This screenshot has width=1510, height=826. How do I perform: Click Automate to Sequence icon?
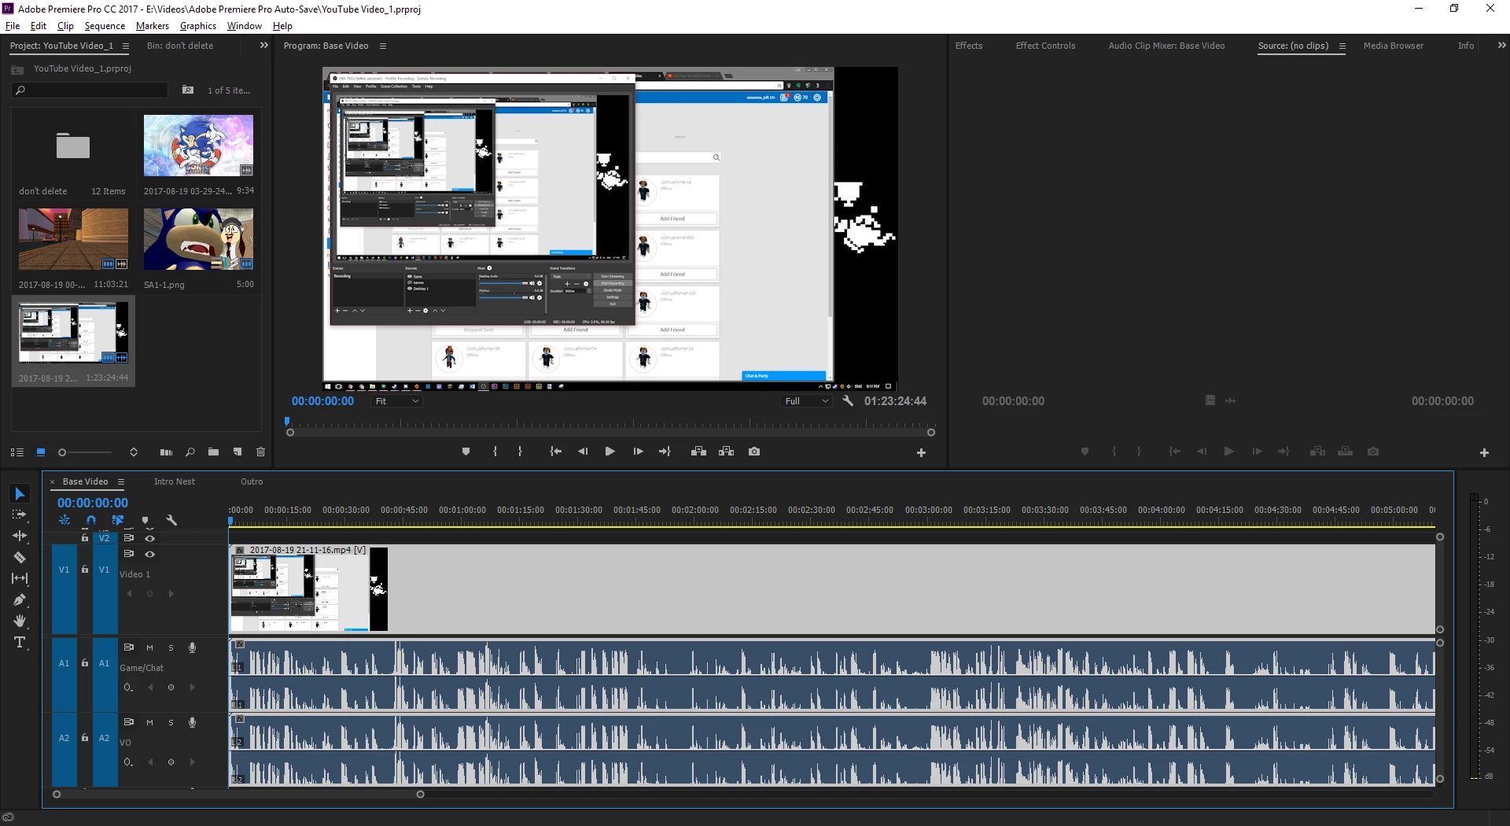click(x=166, y=452)
